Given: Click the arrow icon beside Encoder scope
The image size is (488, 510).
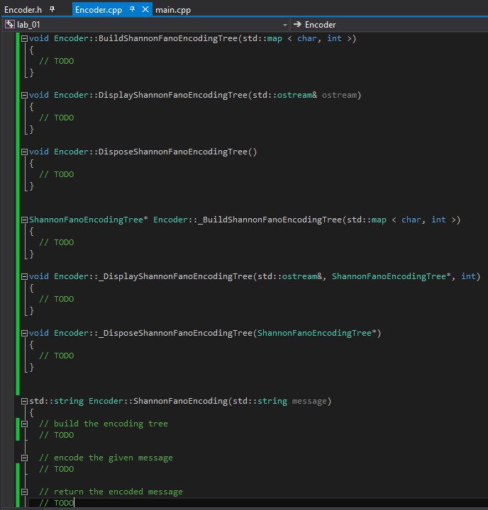Looking at the screenshot, I should point(297,24).
